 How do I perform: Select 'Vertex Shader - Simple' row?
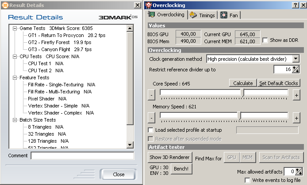(59, 106)
